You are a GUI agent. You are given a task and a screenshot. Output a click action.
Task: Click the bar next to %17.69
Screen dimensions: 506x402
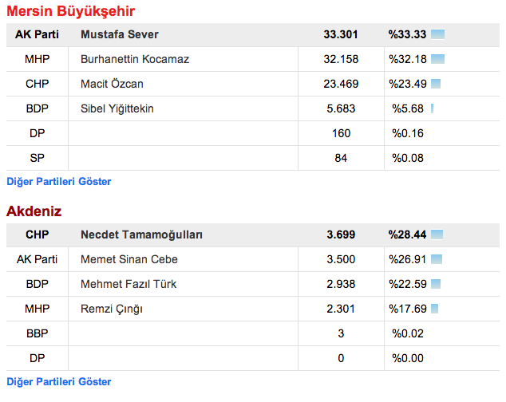click(x=435, y=309)
